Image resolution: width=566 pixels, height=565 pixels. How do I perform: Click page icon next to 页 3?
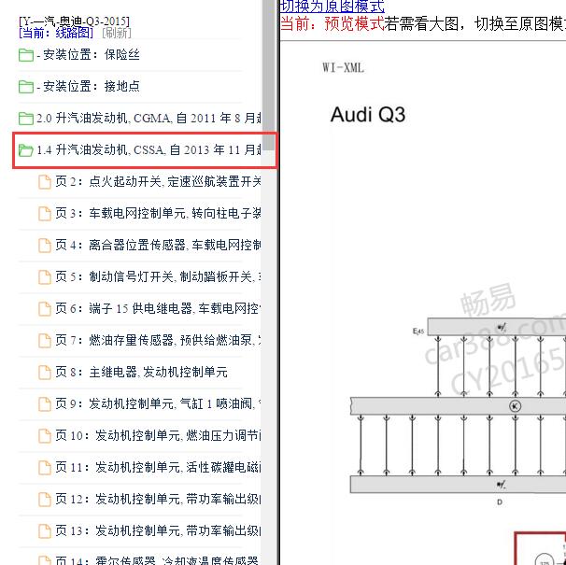pyautogui.click(x=45, y=214)
